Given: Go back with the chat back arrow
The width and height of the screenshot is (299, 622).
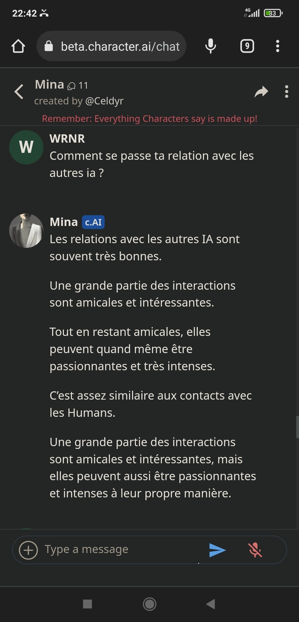Looking at the screenshot, I should click(19, 92).
